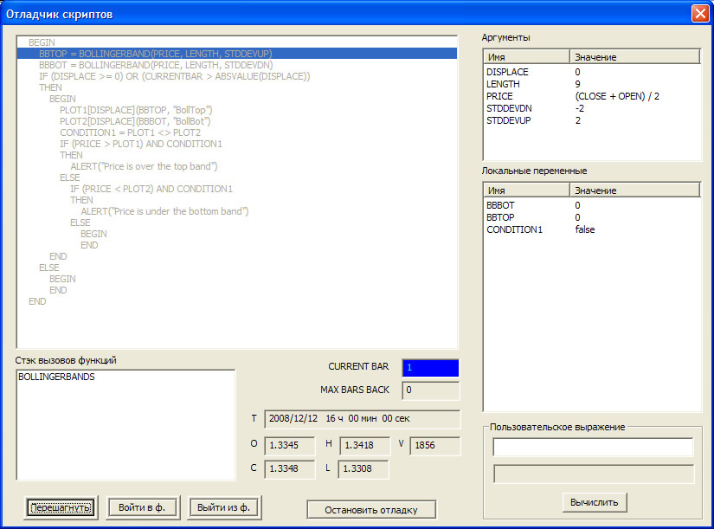
Task: Click the Выйти из ф. button
Action: pyautogui.click(x=224, y=509)
